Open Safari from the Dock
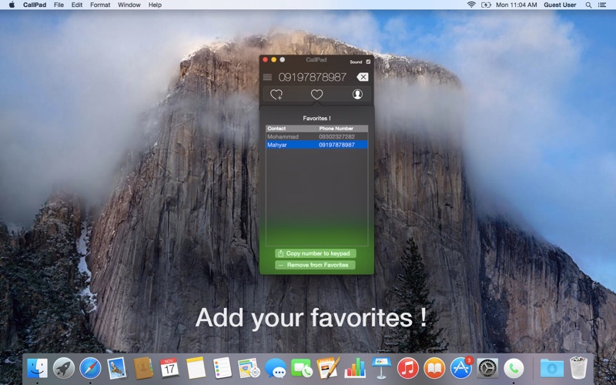The image size is (616, 385). coord(90,368)
